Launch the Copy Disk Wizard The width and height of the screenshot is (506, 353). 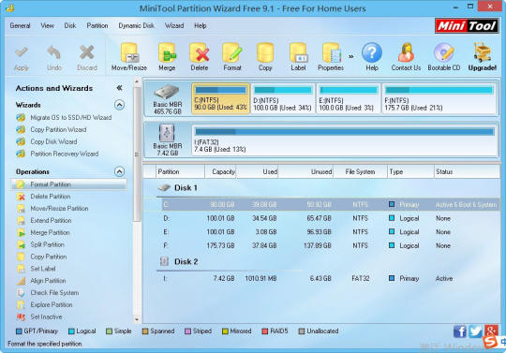pos(53,141)
